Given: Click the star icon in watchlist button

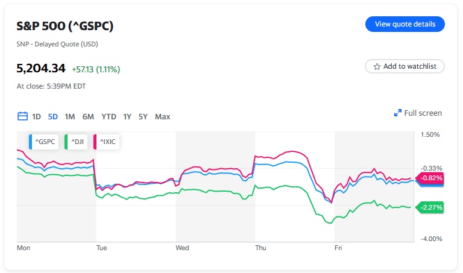Looking at the screenshot, I should click(x=377, y=66).
